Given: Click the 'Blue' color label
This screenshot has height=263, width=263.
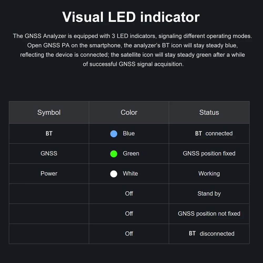Looking at the screenshot, I should tap(129, 133).
